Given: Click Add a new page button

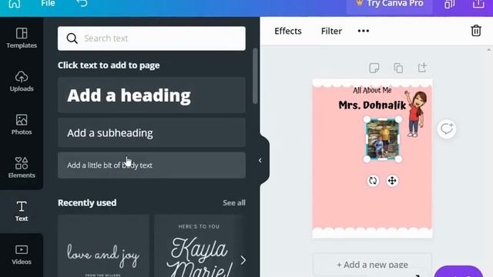Looking at the screenshot, I should [372, 265].
